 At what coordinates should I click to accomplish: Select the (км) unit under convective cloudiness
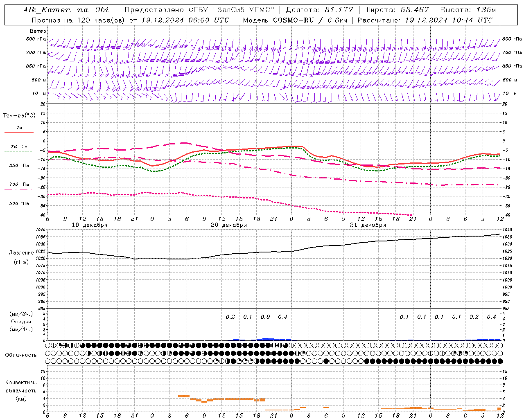point(21,399)
